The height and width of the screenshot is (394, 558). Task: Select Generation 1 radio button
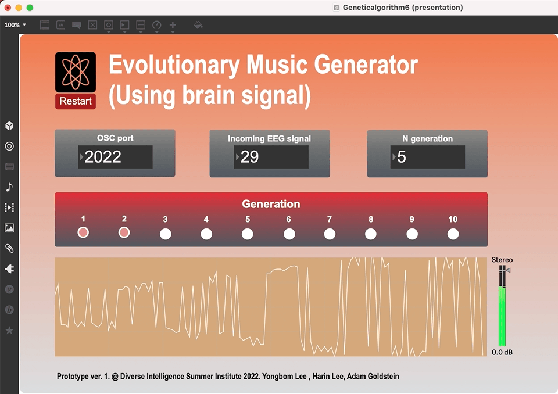coord(83,232)
